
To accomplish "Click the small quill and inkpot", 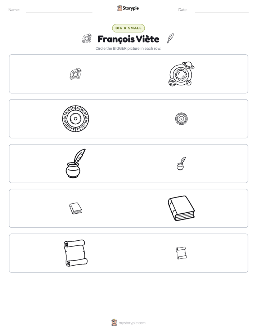I will (181, 163).
